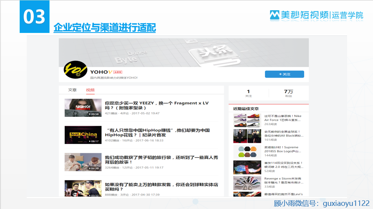Open the Supreme Box Logo article thumbnail
The height and width of the screenshot is (209, 373).
[247, 152]
